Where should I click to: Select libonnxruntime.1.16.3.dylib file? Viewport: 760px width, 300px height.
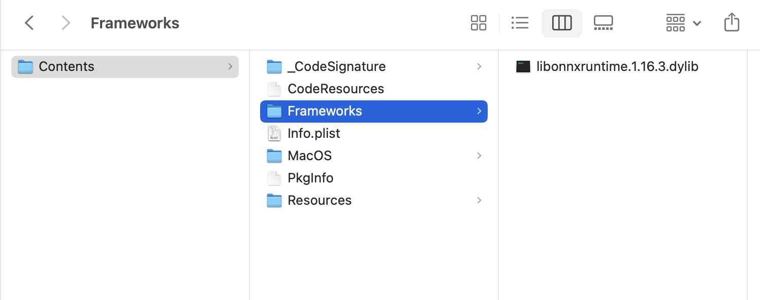coord(617,66)
